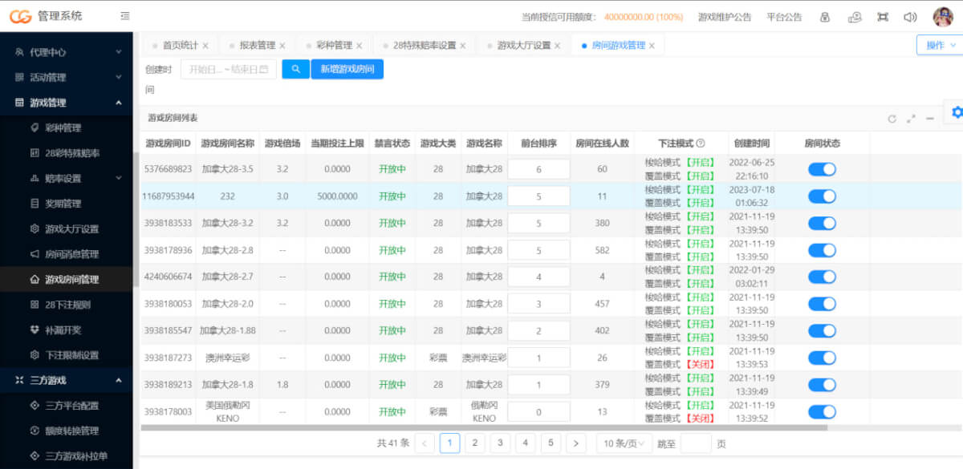Viewport: 963px width, 469px height.
Task: Switch to the 28特殊赔率设置 tab
Action: 424,46
